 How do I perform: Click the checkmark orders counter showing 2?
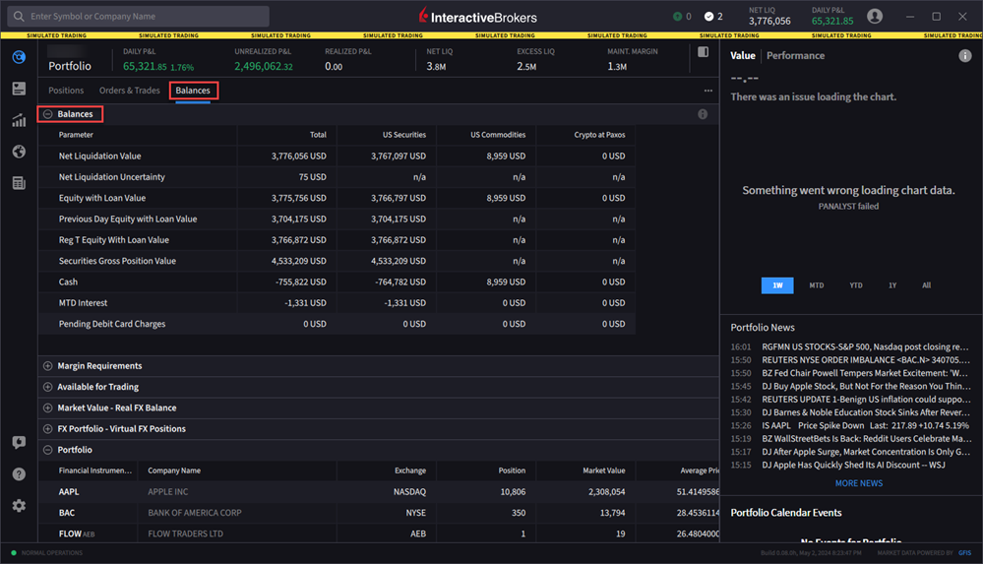tap(713, 17)
